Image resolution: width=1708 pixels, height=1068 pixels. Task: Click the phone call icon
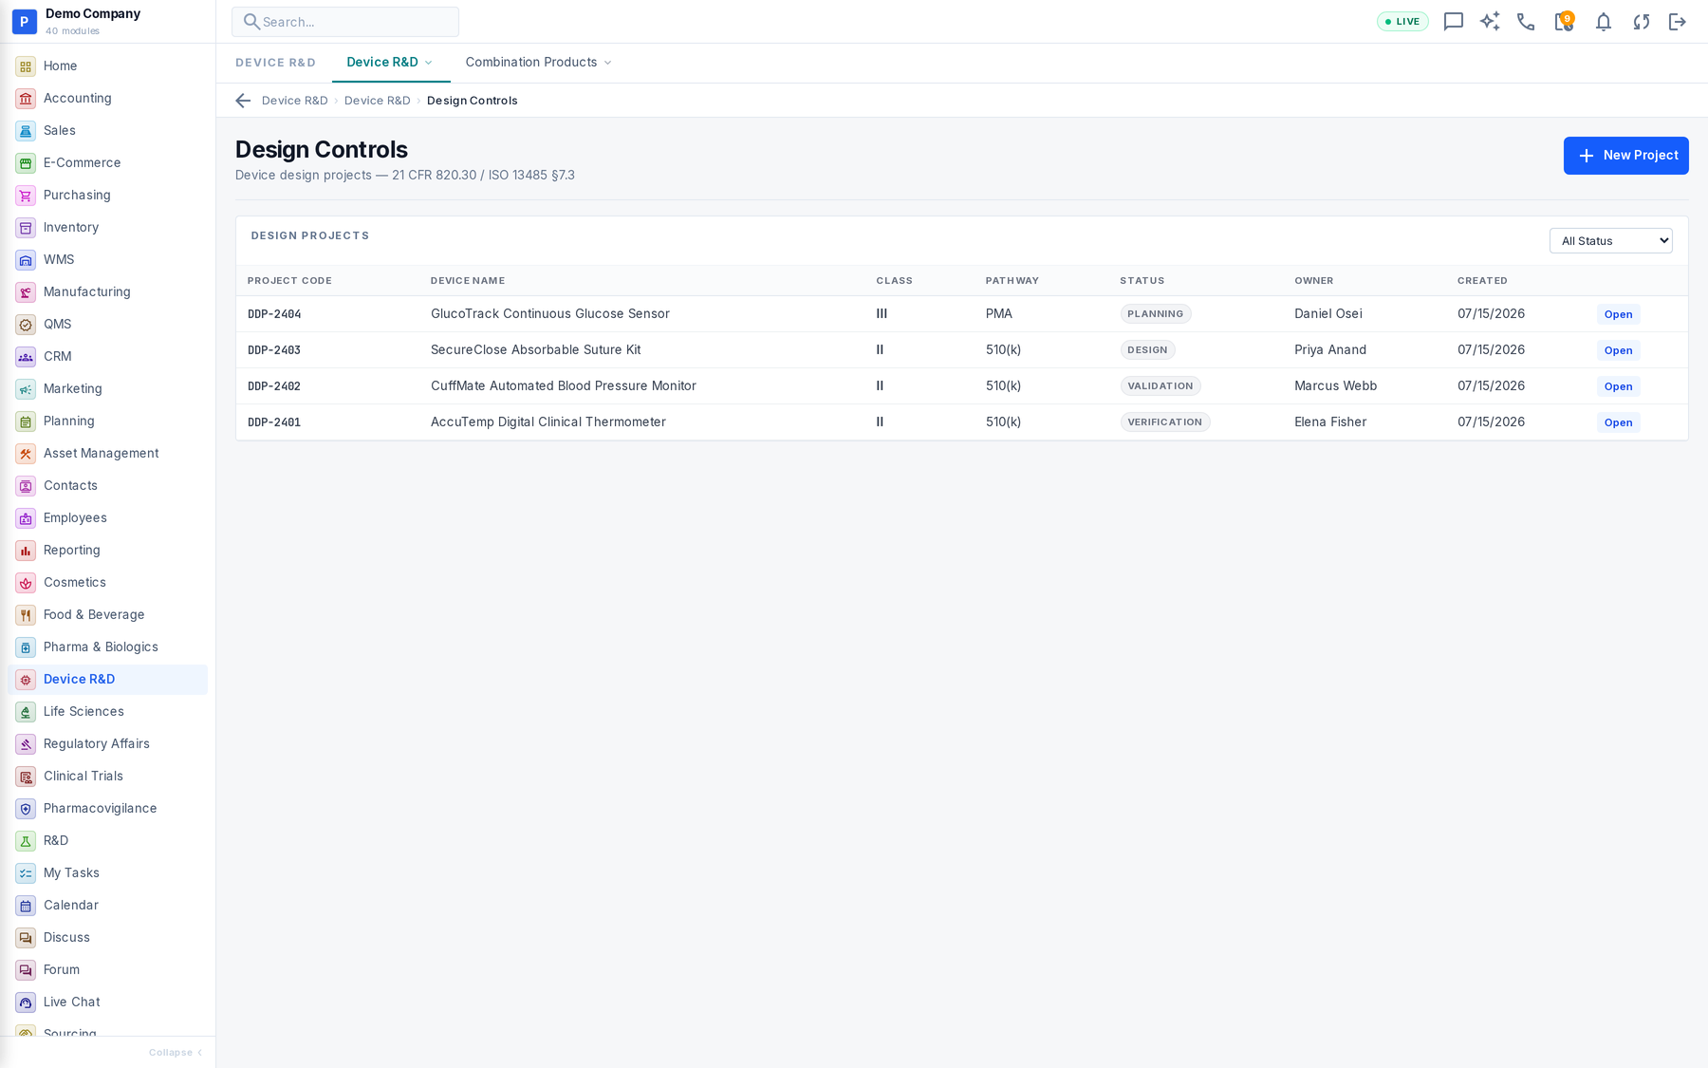pos(1526,22)
